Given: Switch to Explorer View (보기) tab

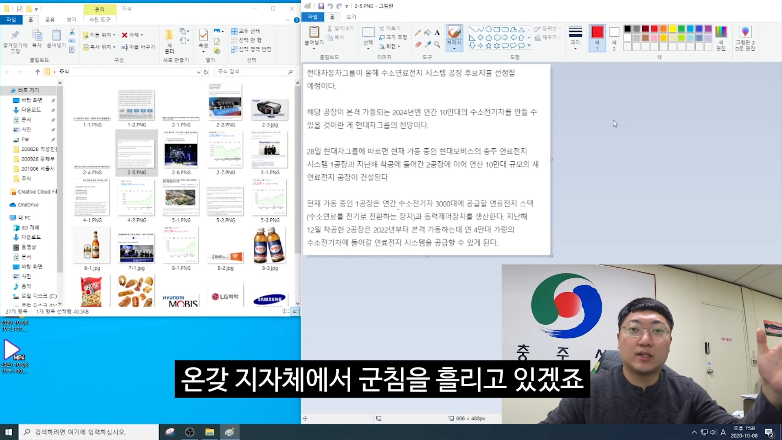Looking at the screenshot, I should pos(71,20).
